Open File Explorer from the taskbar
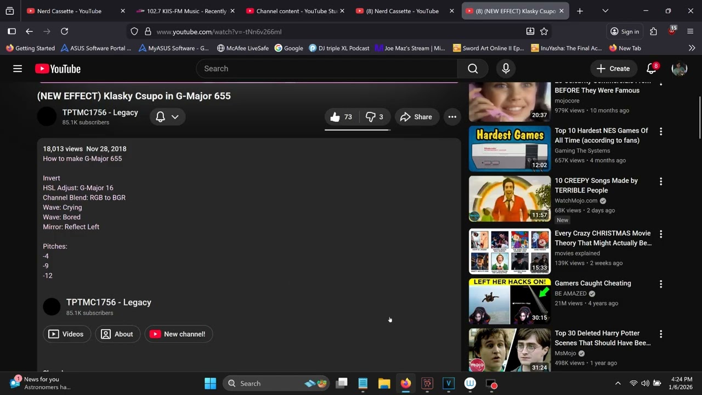702x395 pixels. click(x=384, y=383)
